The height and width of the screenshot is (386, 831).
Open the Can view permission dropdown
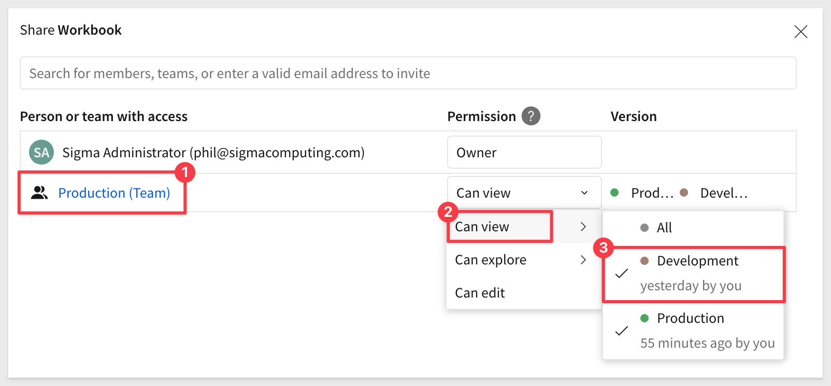pyautogui.click(x=524, y=193)
